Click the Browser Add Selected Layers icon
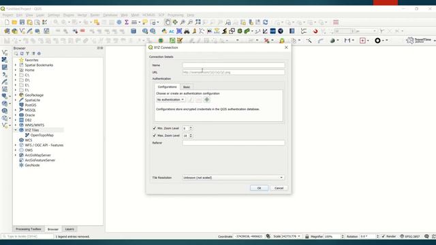Image resolution: width=436 pixels, height=245 pixels. [16, 53]
